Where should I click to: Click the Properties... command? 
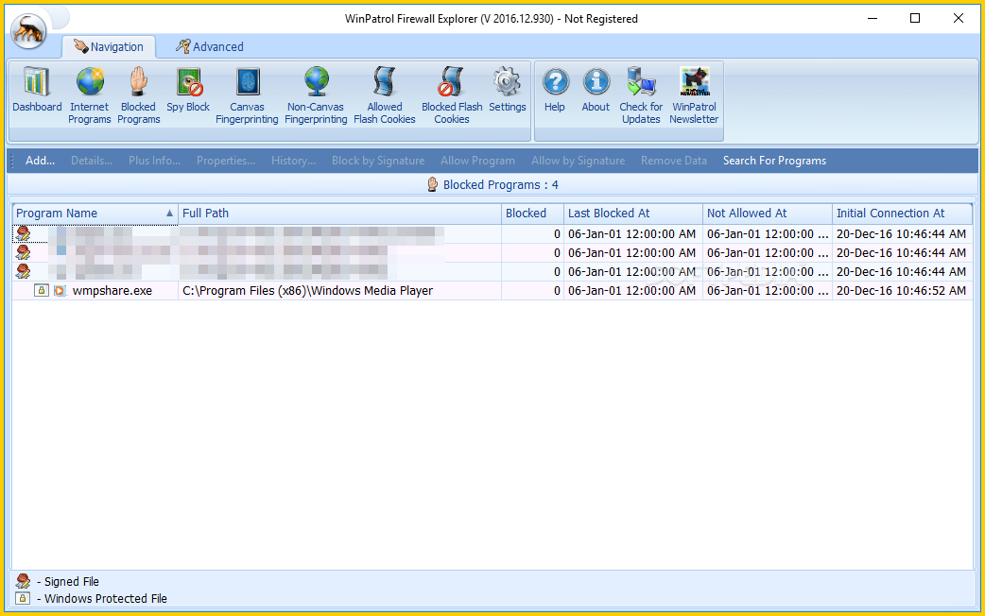(226, 161)
